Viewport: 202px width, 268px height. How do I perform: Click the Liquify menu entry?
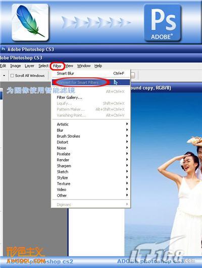(91, 103)
